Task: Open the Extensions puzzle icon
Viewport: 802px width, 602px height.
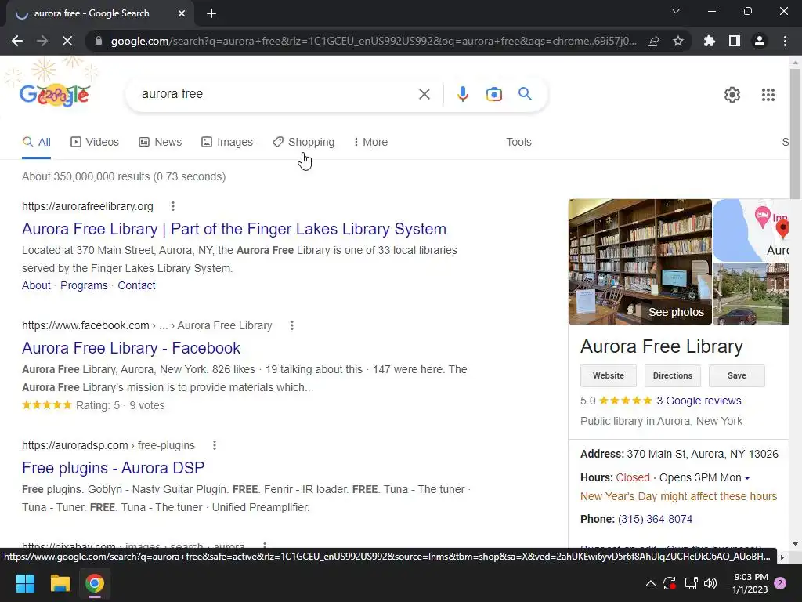Action: 710,41
